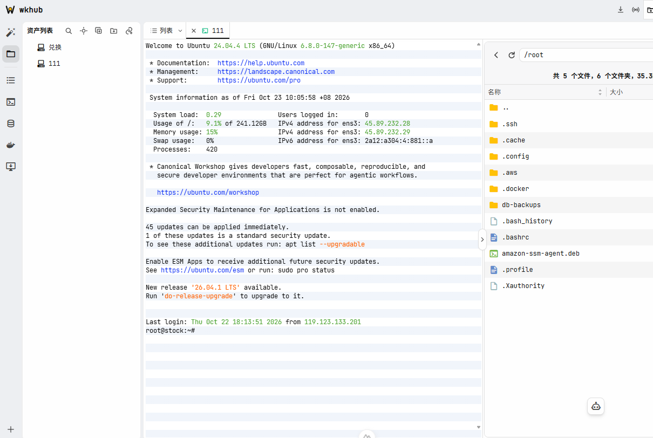Click the 大小 column header
Screen dimensions: 653x438
[x=616, y=92]
